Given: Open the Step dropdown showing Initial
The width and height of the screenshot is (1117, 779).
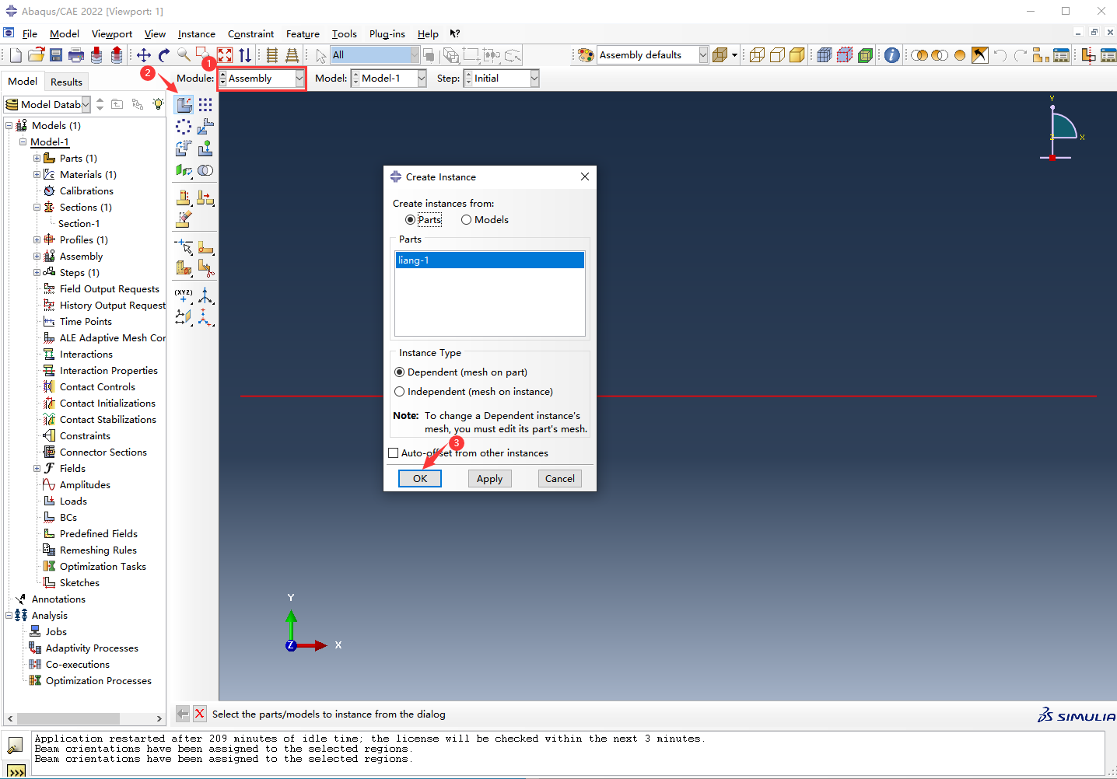Looking at the screenshot, I should tap(501, 79).
